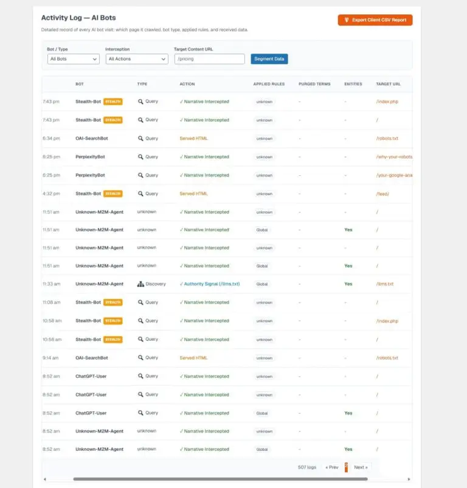The image size is (467, 488).
Task: Click the STEALTH badge in the 10:58 am row
Action: (x=113, y=321)
